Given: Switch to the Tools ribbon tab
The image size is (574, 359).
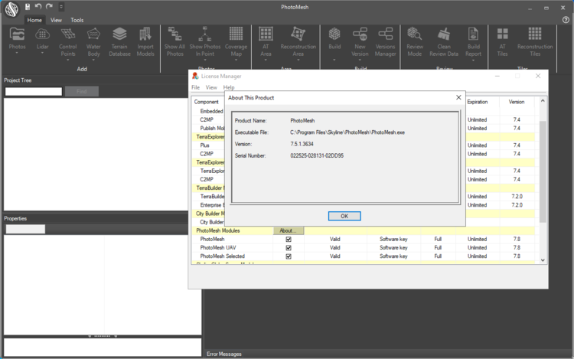Looking at the screenshot, I should tap(77, 20).
